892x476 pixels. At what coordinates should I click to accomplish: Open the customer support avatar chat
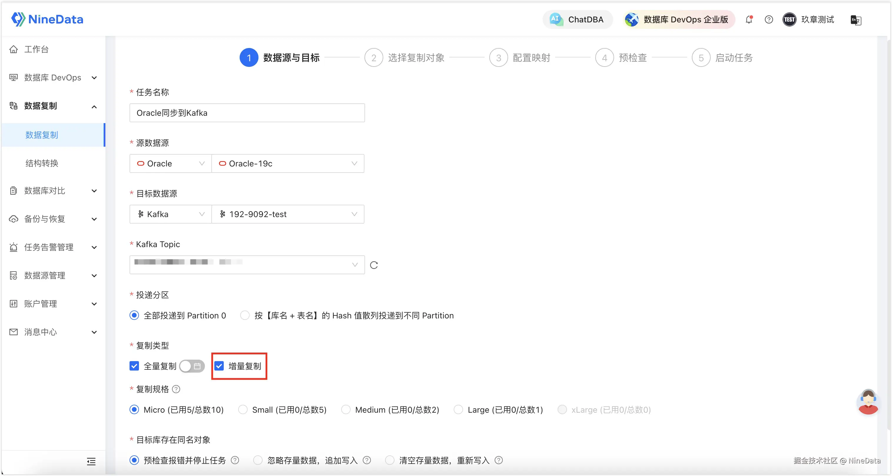(x=867, y=402)
